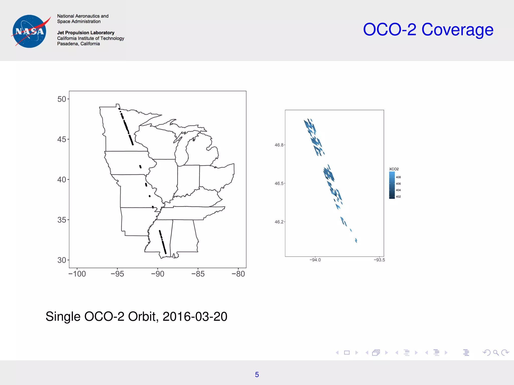This screenshot has height=385, width=514.
Task: Click the dense blue footprint cluster near 46.5 latitude
Action: tap(329, 173)
